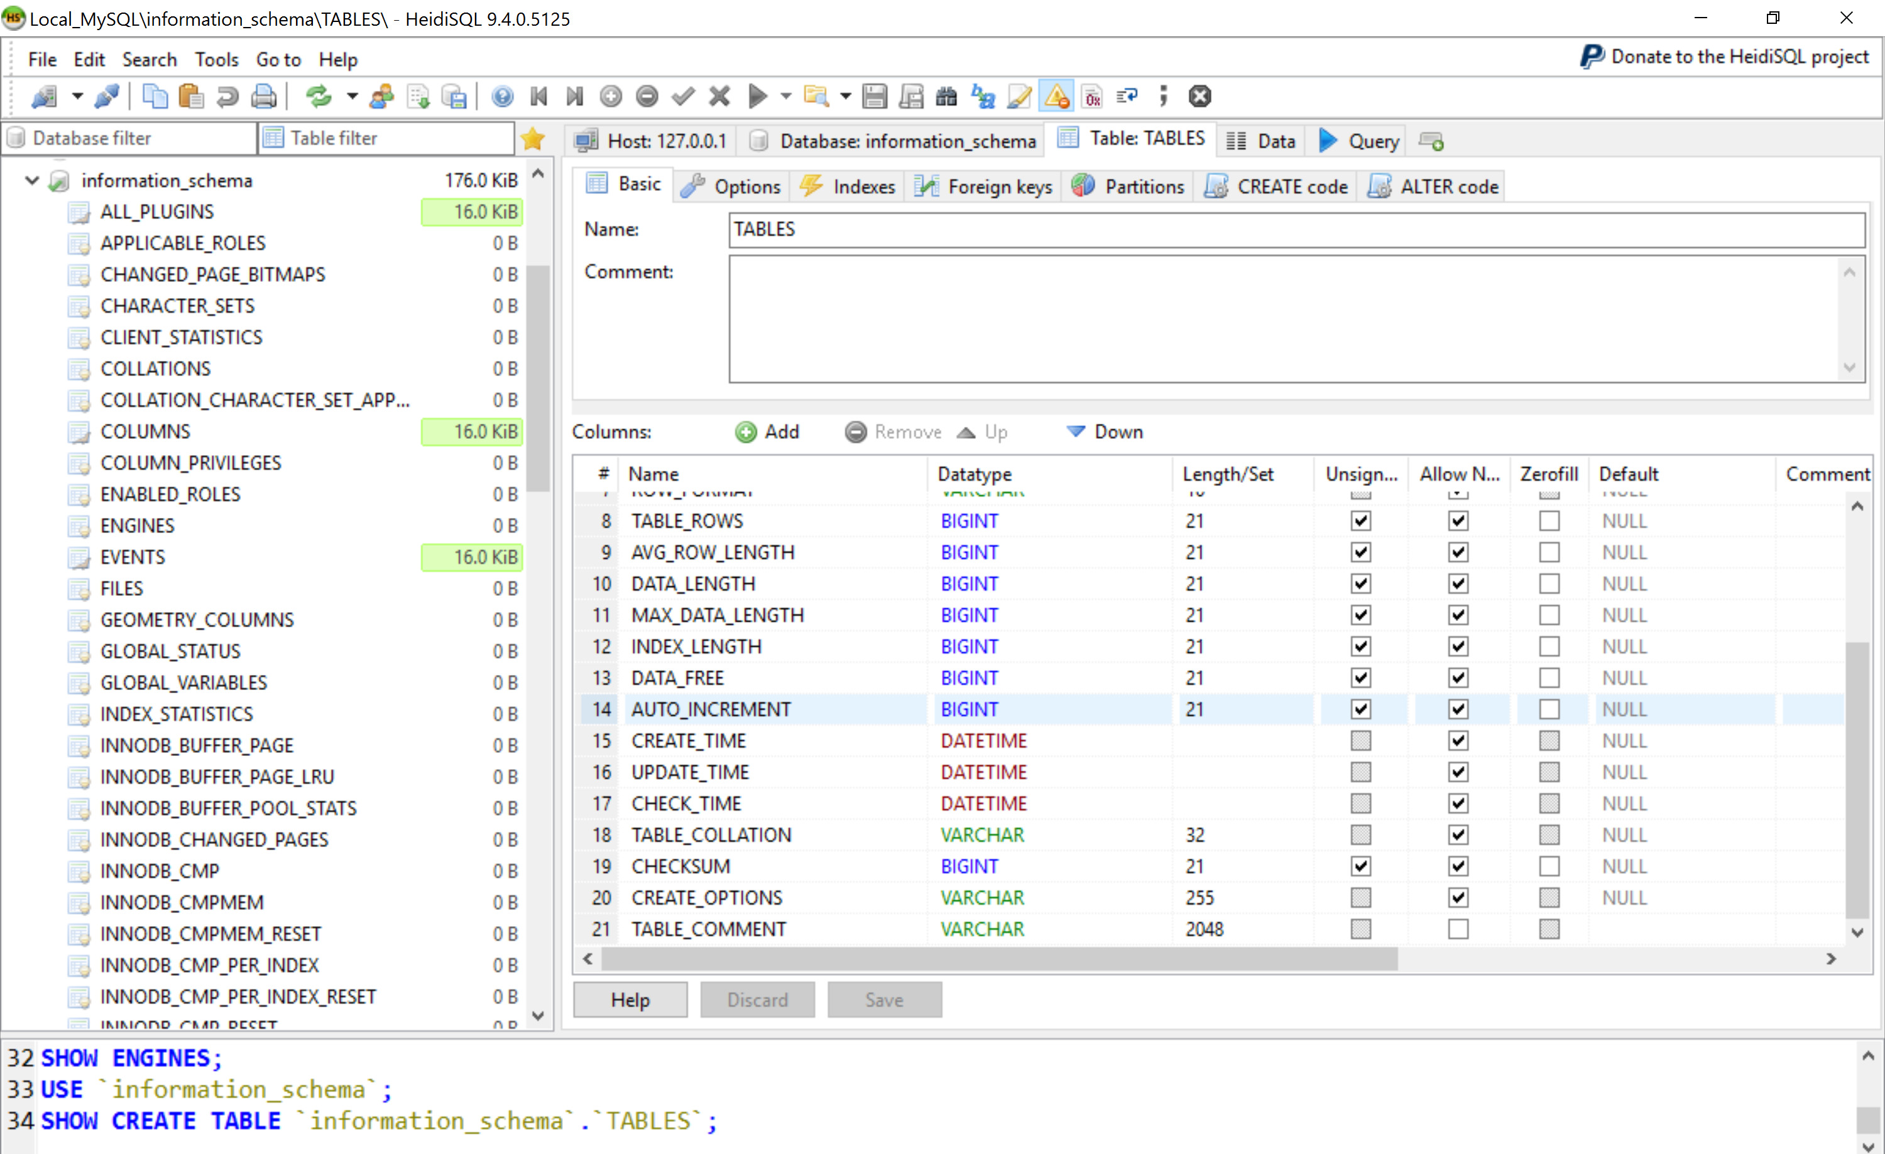Click the Discard button
1885x1154 pixels.
coord(757,1000)
